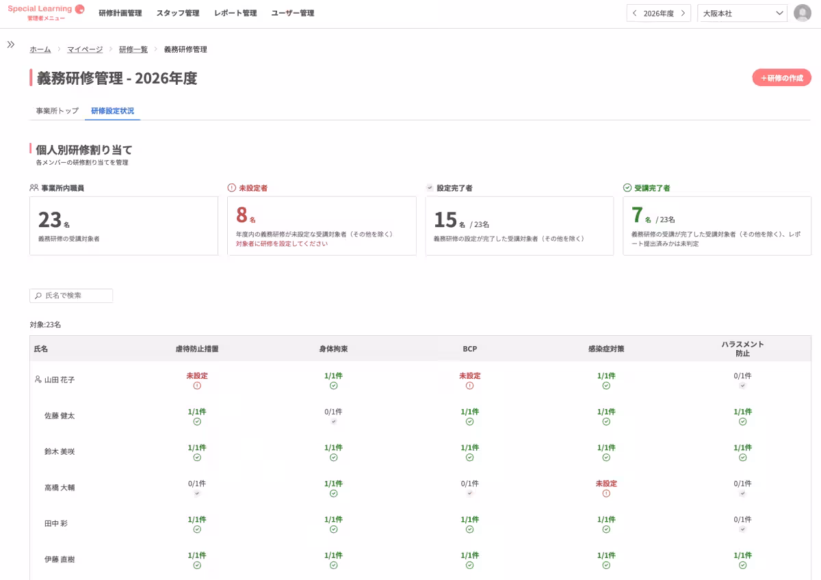Follow the マイページ breadcrumb link
The image size is (821, 580).
tap(85, 49)
